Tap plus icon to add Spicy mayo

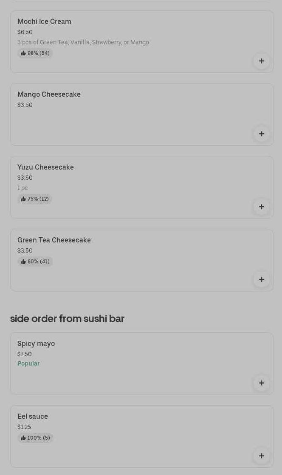(261, 383)
